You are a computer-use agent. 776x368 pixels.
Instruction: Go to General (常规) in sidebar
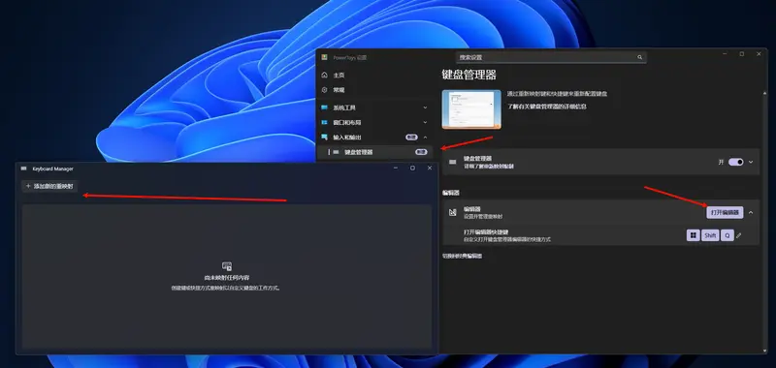(339, 90)
